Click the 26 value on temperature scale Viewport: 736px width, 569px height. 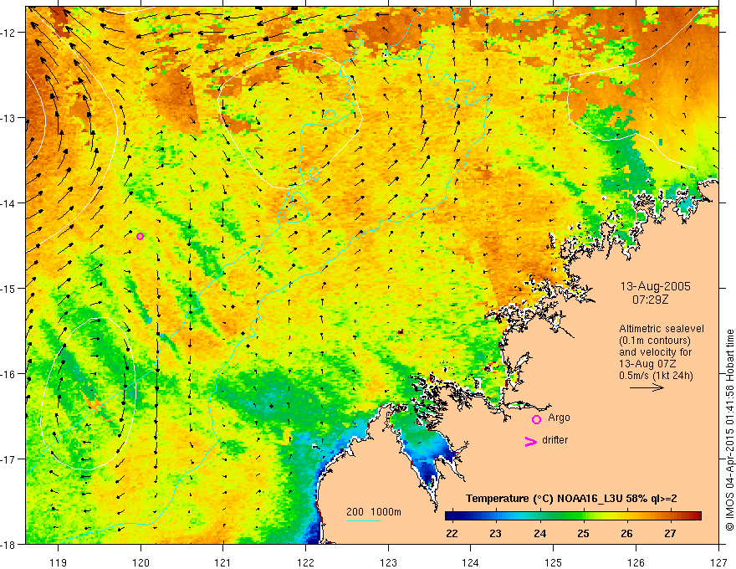(x=626, y=533)
